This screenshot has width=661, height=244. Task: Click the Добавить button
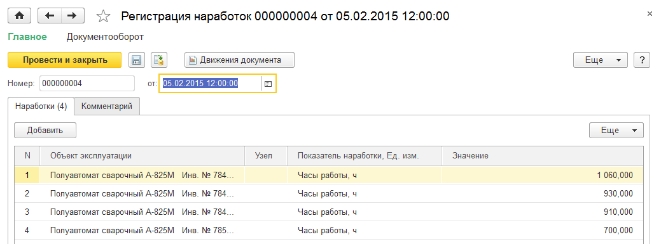(45, 130)
